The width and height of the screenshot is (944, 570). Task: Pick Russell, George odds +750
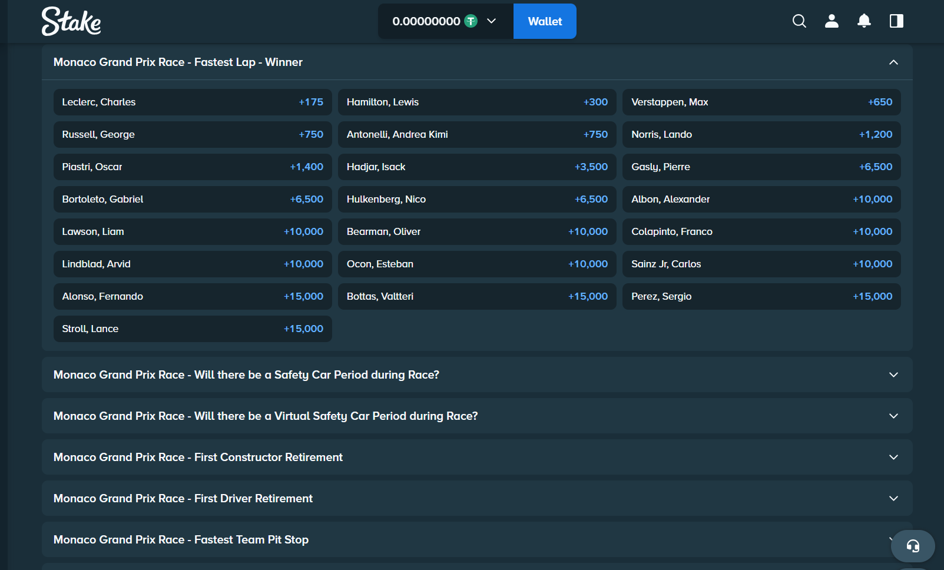click(193, 134)
